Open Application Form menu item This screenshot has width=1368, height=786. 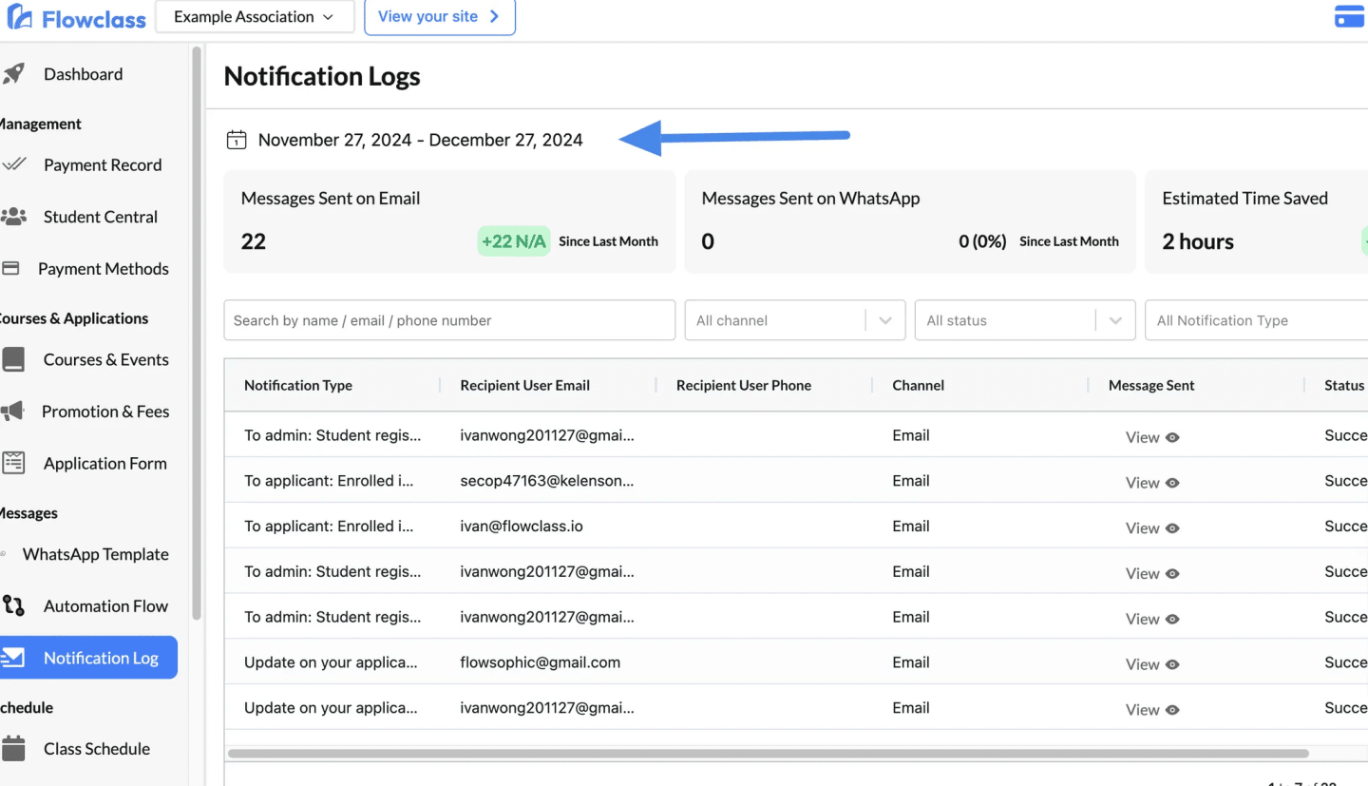coord(104,463)
